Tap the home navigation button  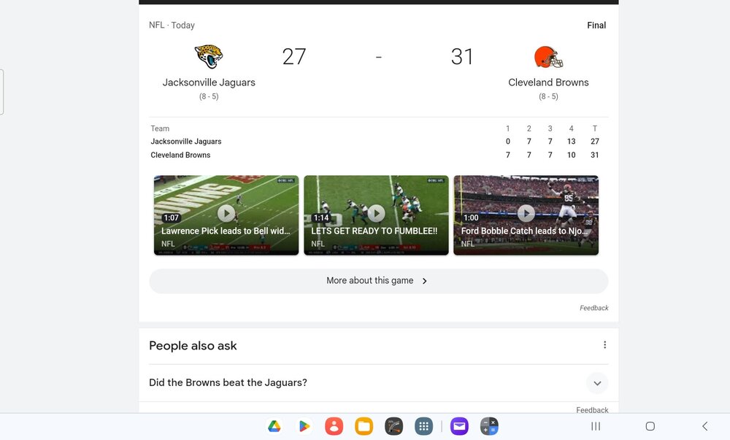click(x=650, y=426)
